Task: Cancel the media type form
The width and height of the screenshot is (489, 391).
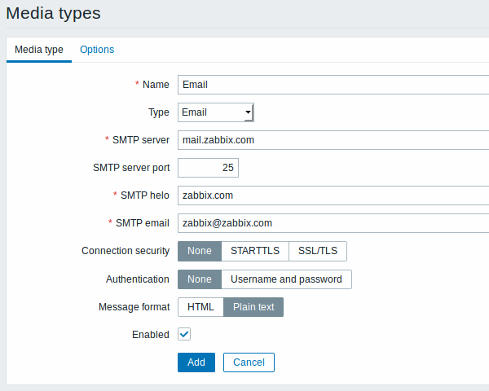Action: (249, 362)
